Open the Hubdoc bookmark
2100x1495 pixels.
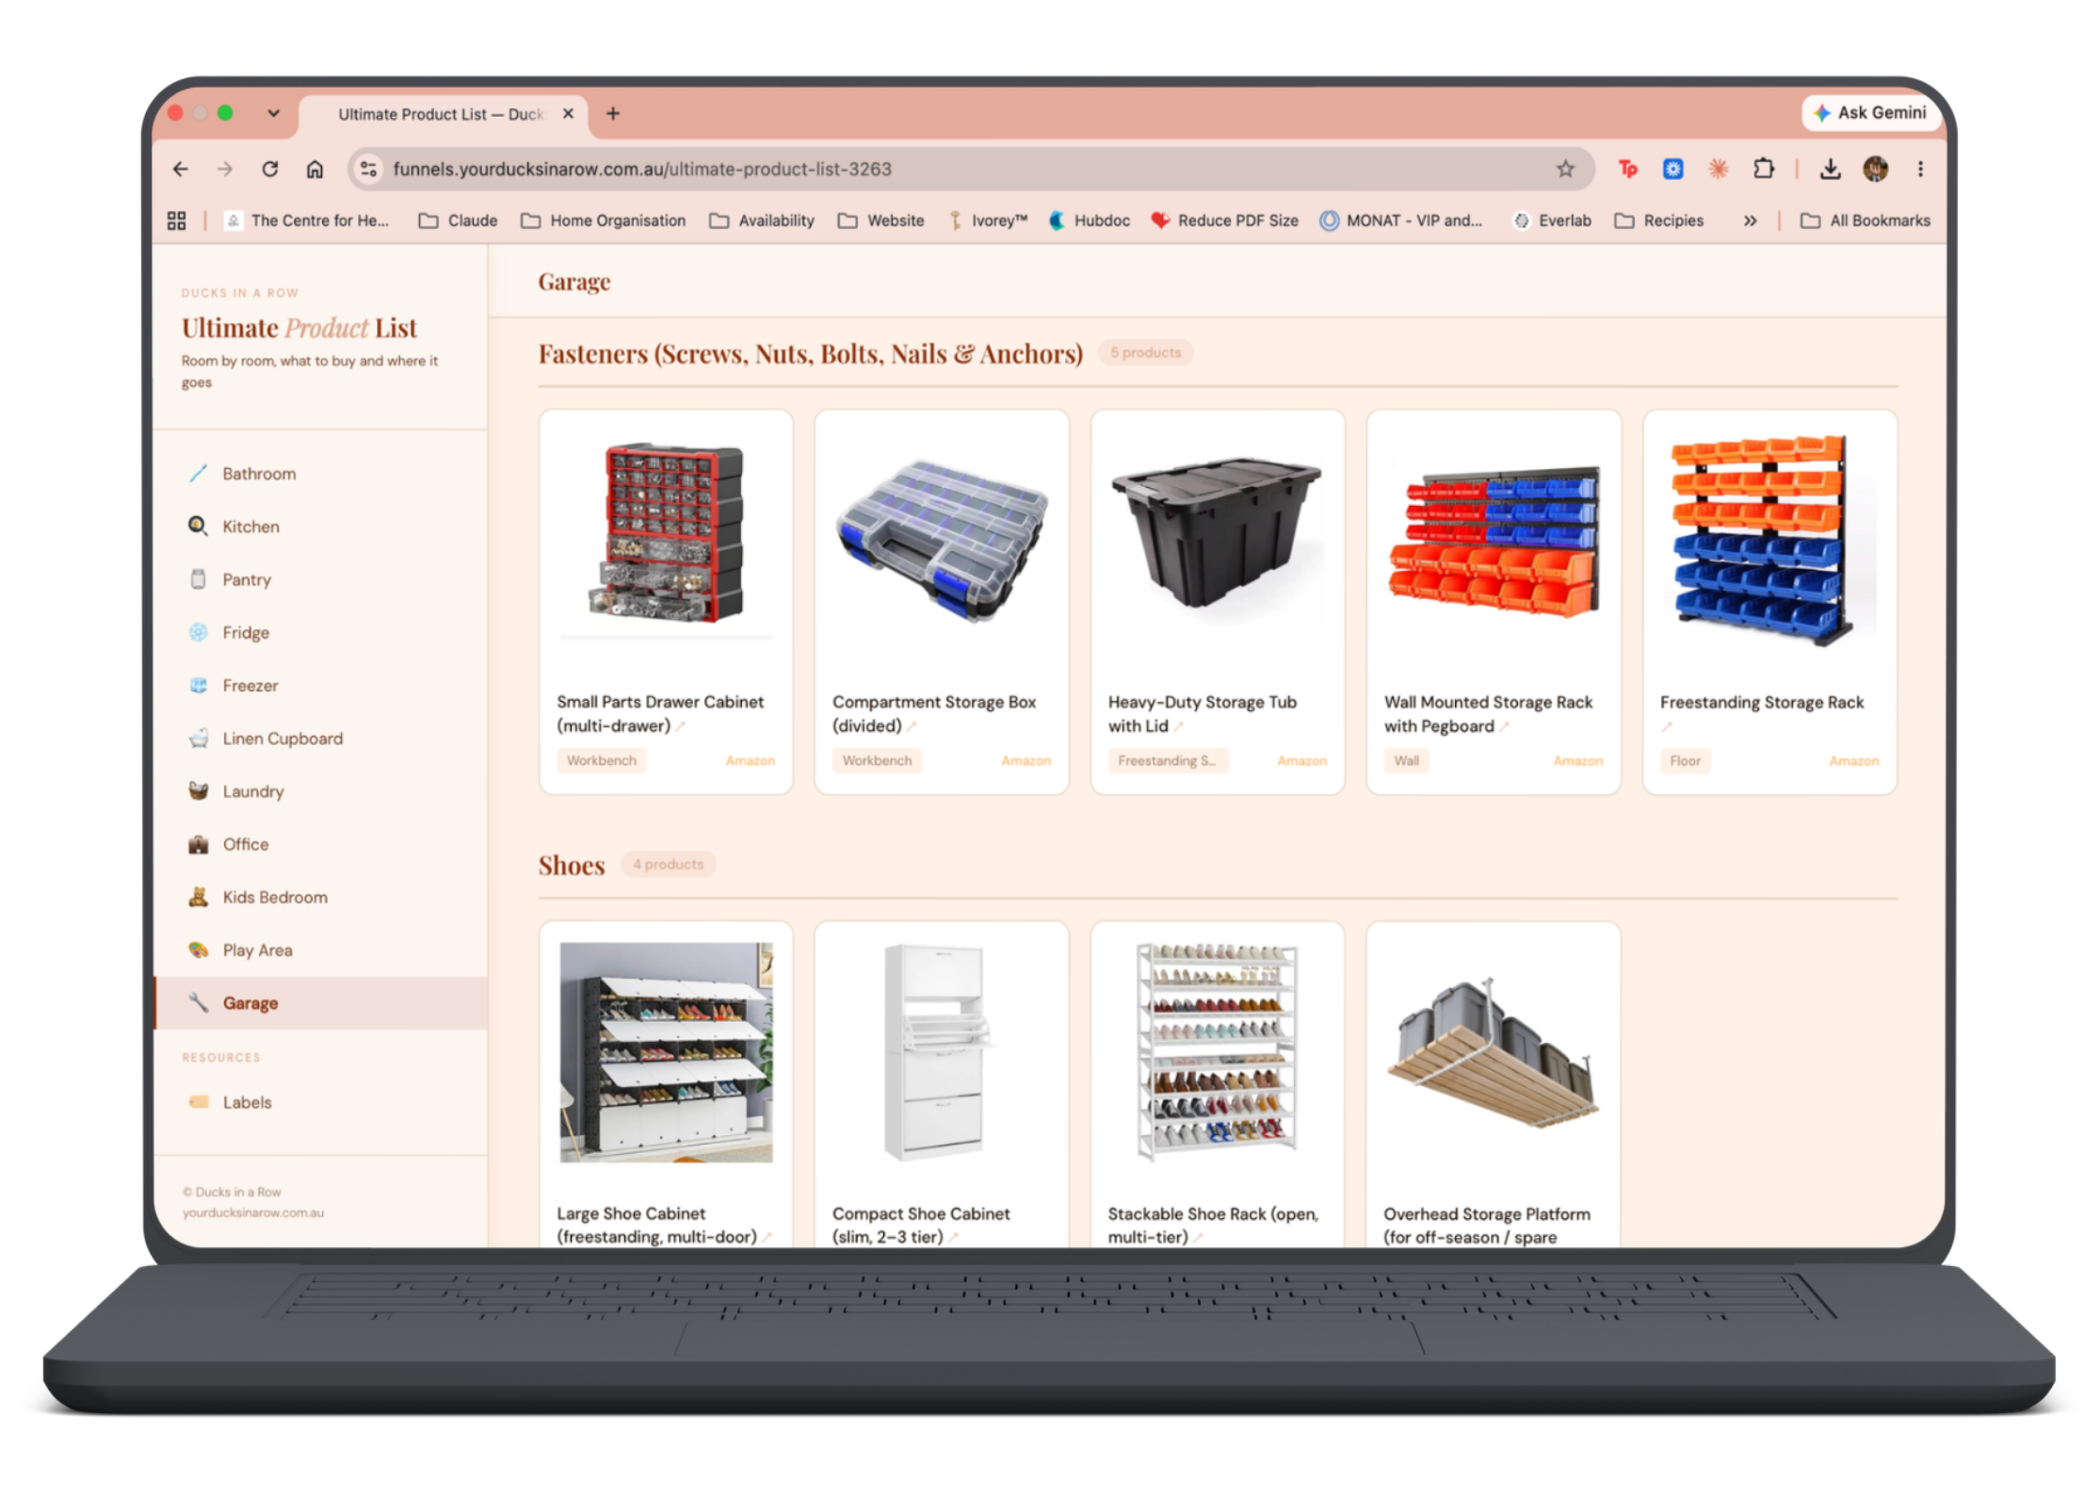coord(1090,220)
